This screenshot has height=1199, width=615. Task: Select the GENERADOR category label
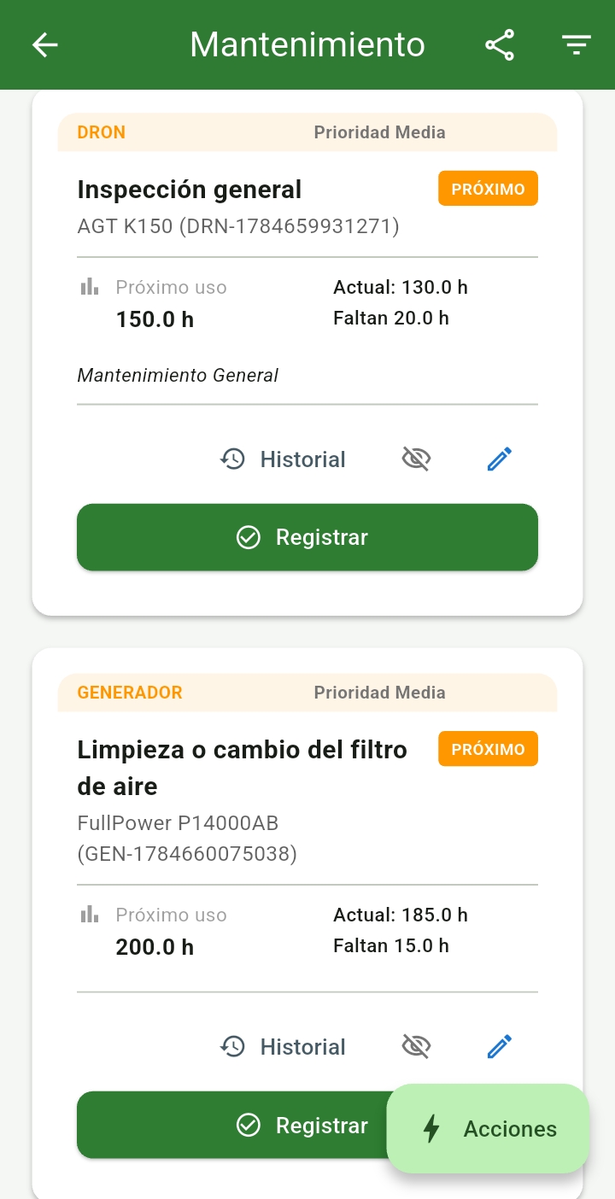pos(130,693)
